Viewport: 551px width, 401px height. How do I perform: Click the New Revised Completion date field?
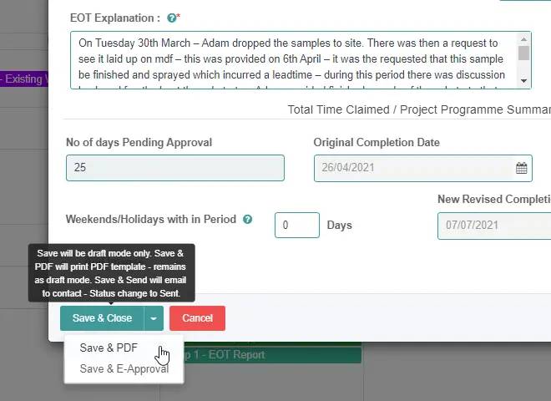tap(493, 226)
